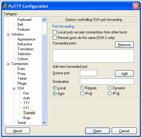Screen dimensions: 142x138
Task: Open the Translation settings
Action: [25, 49]
